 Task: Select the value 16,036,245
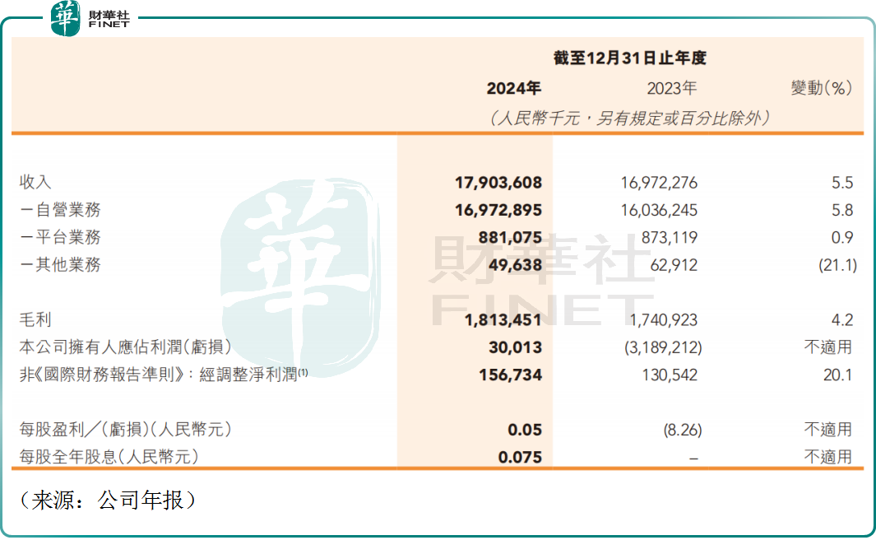tap(659, 210)
